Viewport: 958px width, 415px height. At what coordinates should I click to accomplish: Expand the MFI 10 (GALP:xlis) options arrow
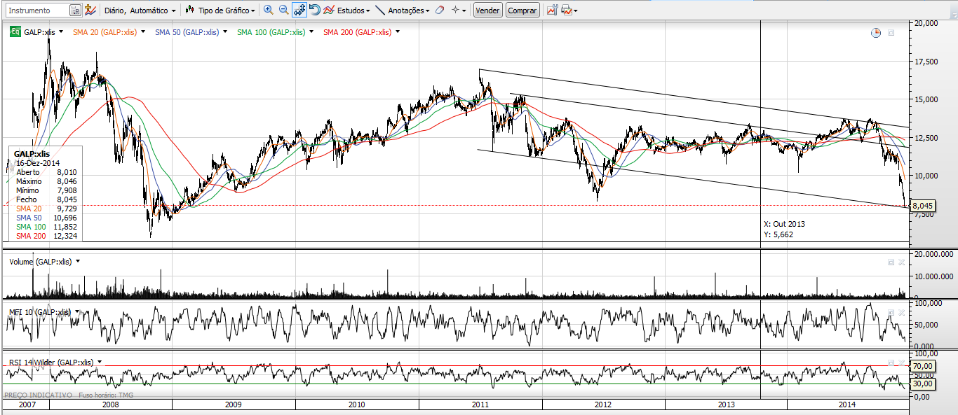tap(77, 312)
